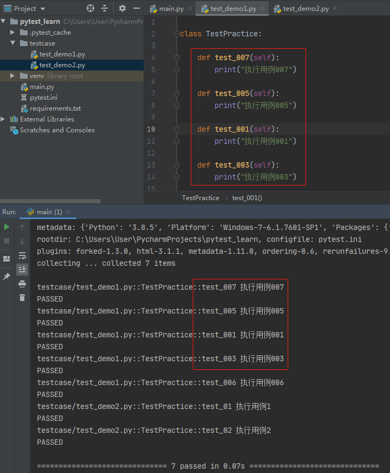Fold the TestPractice class in the gutter
The image size is (390, 473).
coord(177,34)
